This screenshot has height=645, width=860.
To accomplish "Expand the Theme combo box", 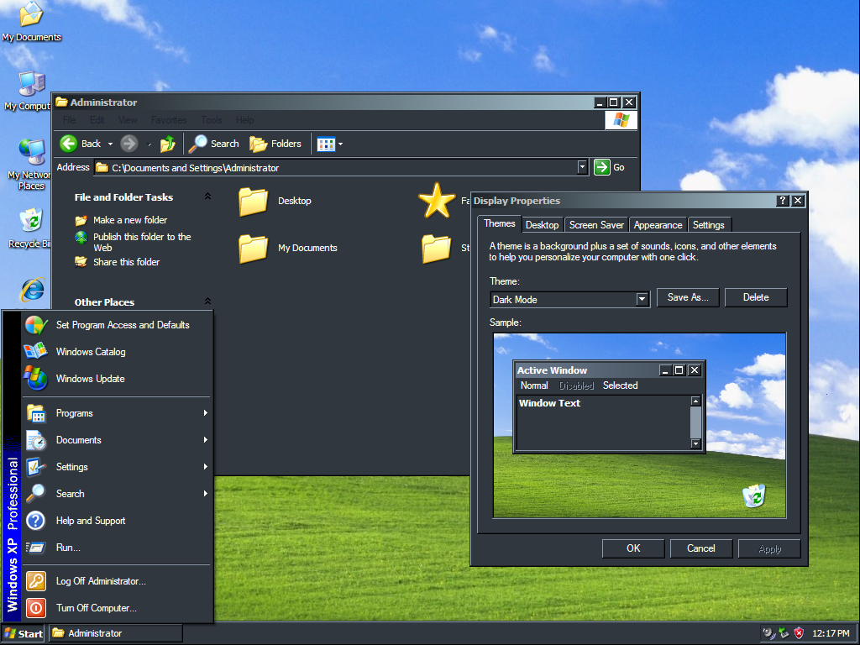I will (642, 299).
